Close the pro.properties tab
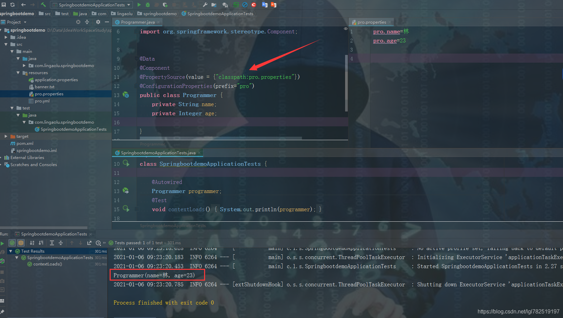Screen dimensions: 563x318 tap(390, 22)
